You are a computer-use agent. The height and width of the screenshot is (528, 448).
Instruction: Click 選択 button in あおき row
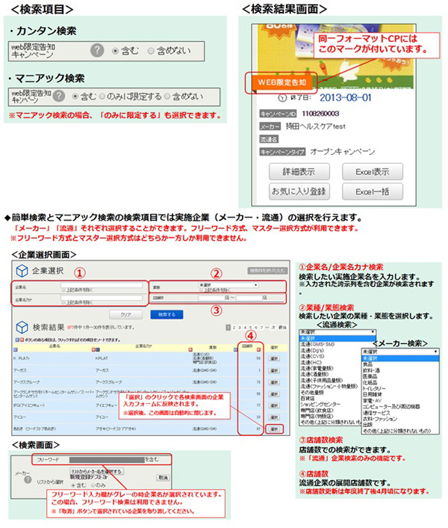pyautogui.click(x=274, y=429)
